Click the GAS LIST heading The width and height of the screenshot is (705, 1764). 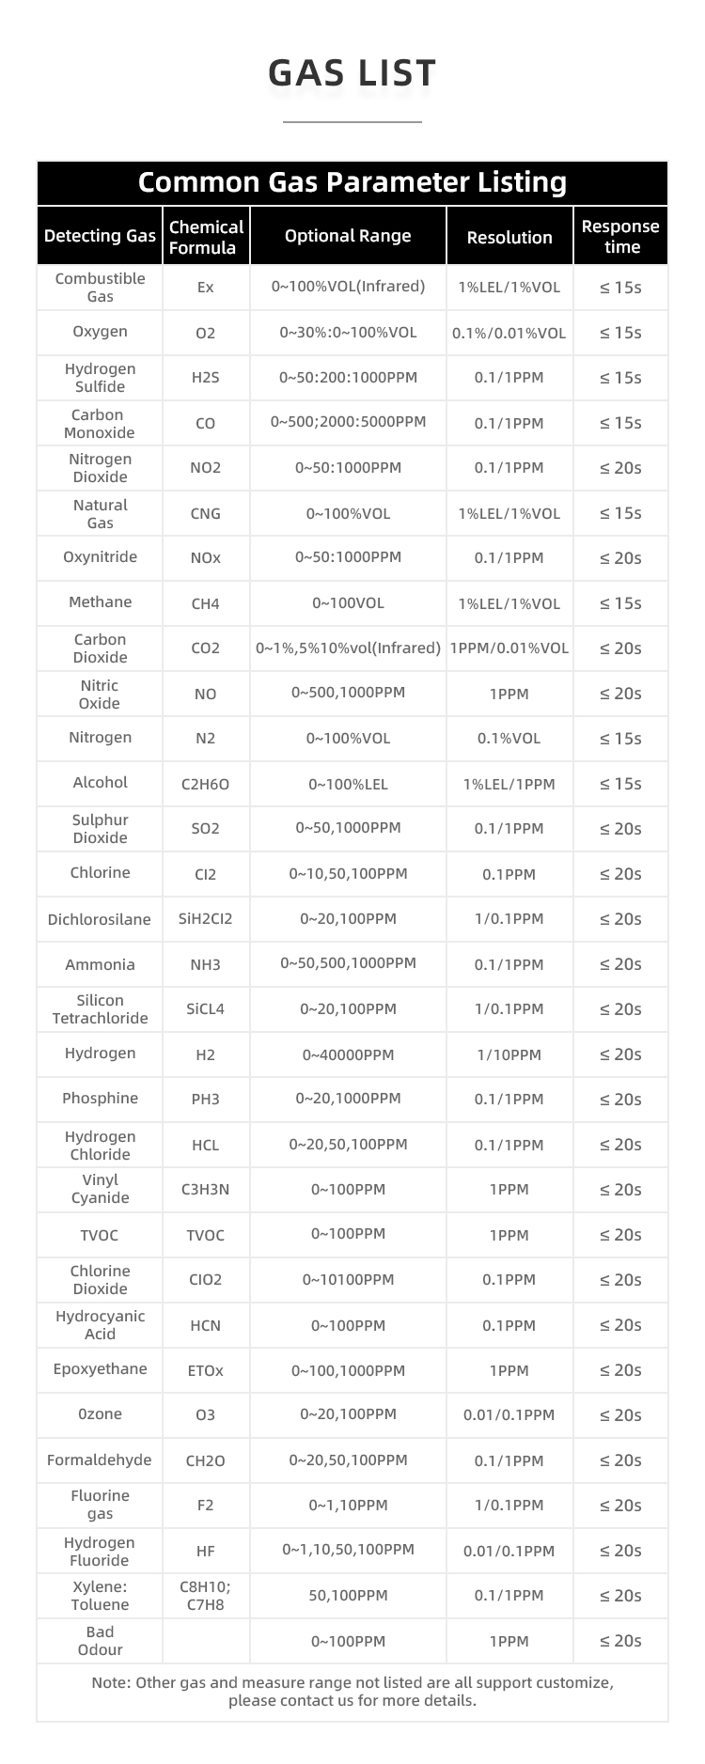coord(352,73)
